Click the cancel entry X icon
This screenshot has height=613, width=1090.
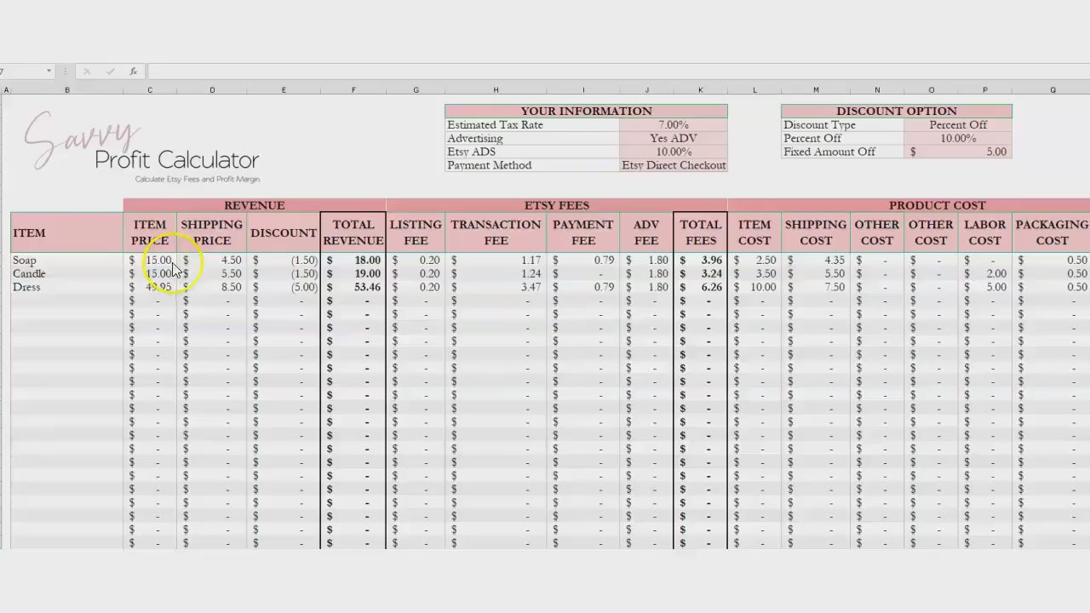click(86, 72)
